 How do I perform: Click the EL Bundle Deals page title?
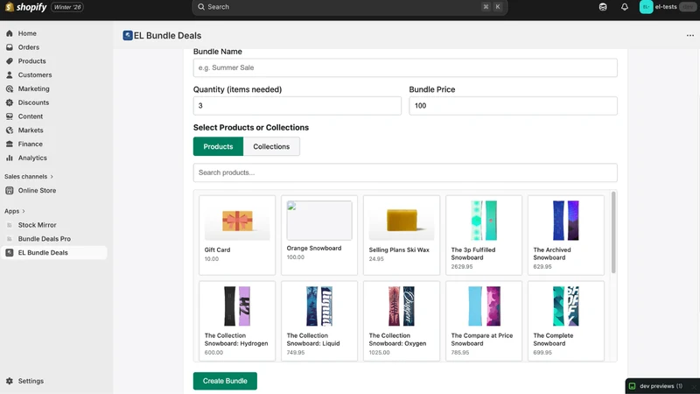(167, 35)
